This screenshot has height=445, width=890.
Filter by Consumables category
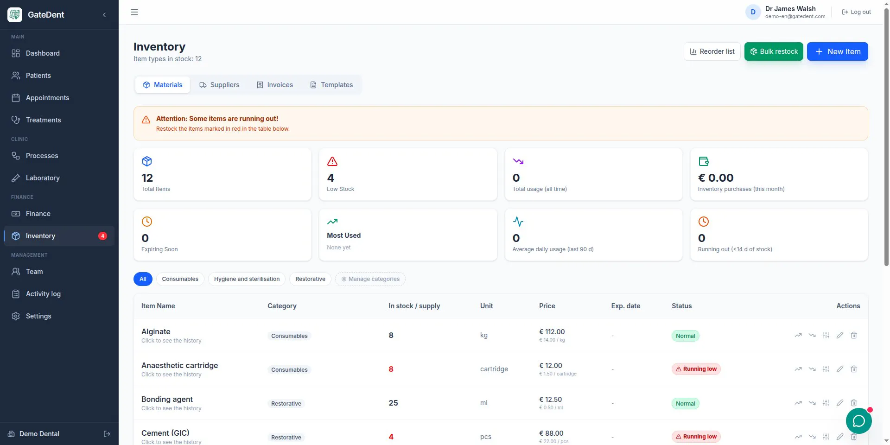click(x=180, y=279)
